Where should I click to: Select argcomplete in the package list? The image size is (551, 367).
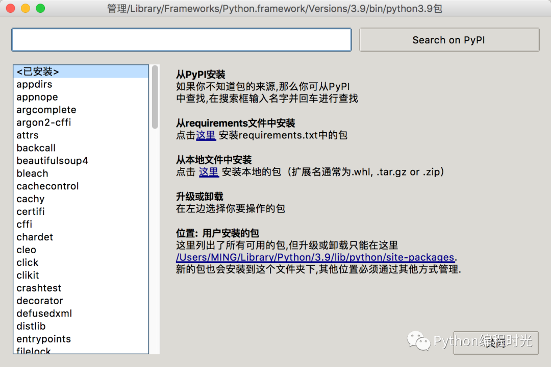point(81,110)
